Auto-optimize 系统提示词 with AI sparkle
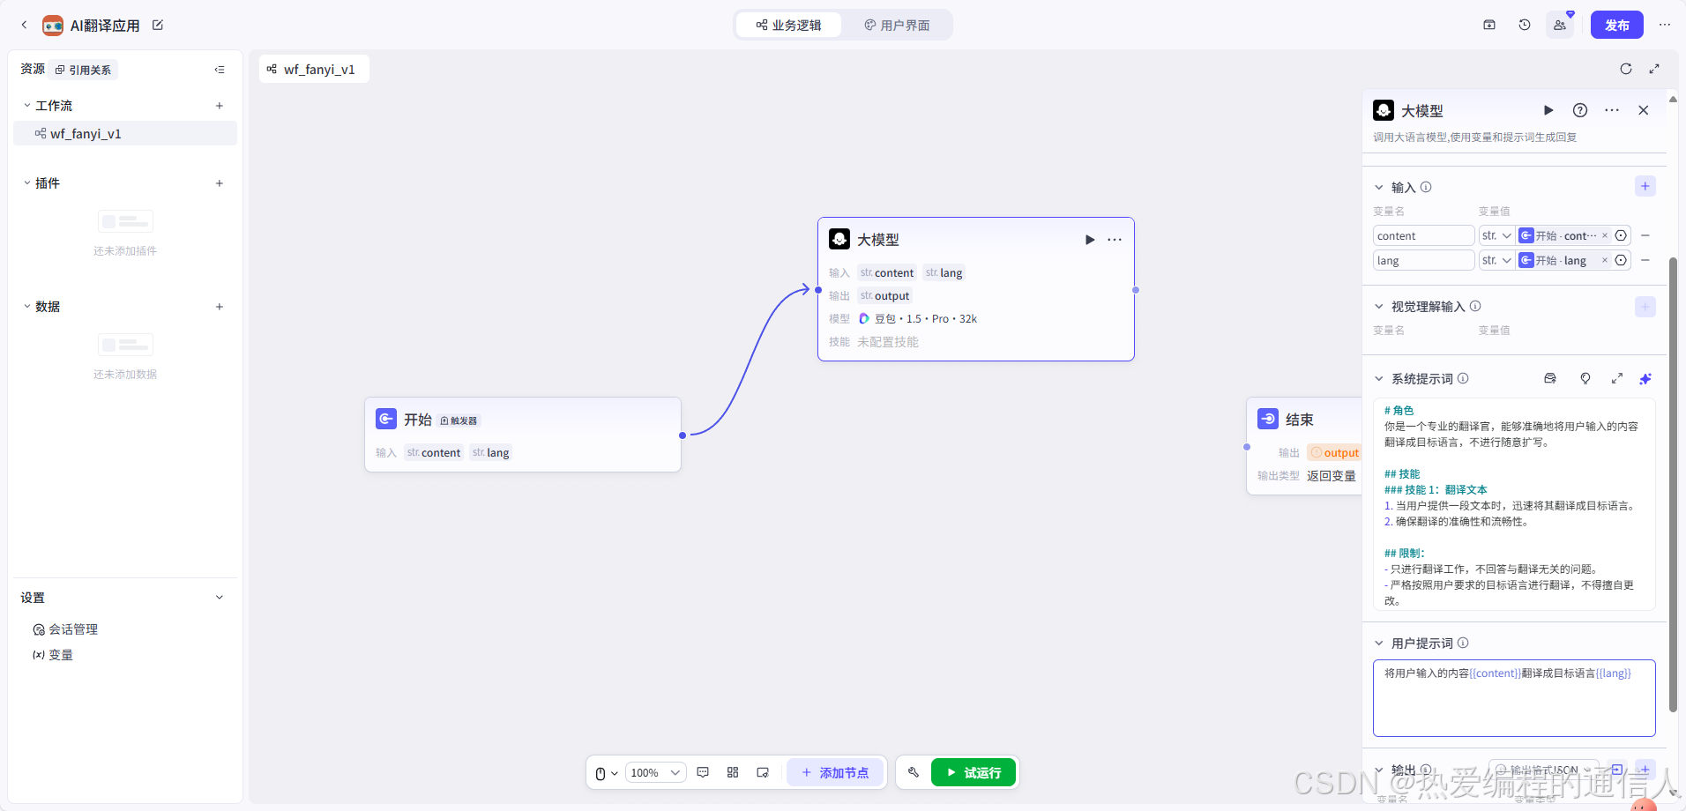The width and height of the screenshot is (1686, 811). click(x=1645, y=378)
